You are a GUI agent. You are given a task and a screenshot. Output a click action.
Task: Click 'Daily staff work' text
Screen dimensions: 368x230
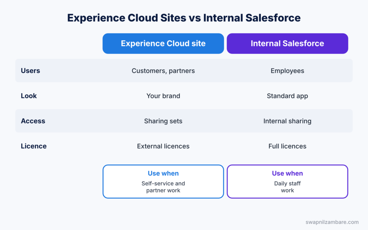(287, 187)
